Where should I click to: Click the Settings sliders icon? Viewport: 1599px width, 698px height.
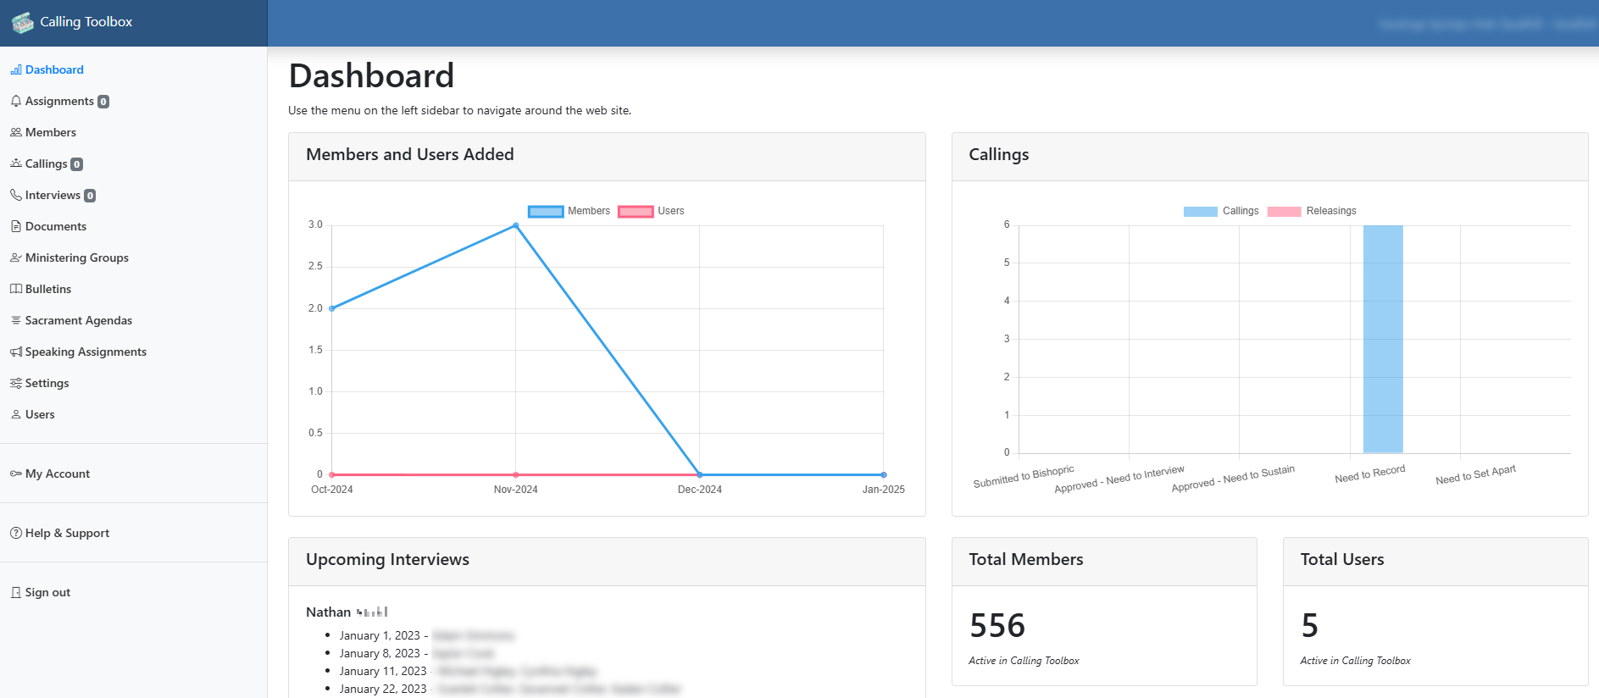click(16, 383)
